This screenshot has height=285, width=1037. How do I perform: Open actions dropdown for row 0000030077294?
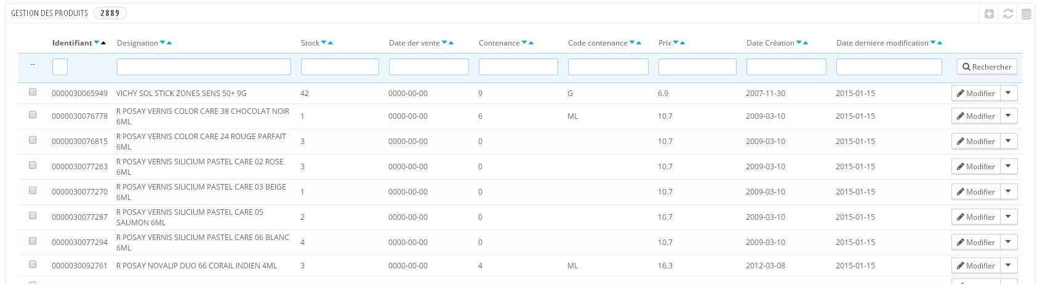pos(1009,242)
